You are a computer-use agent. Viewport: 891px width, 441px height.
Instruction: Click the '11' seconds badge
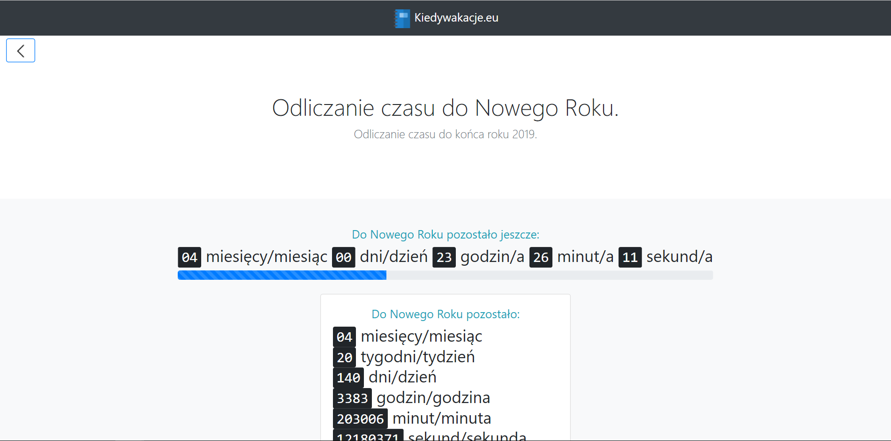630,257
